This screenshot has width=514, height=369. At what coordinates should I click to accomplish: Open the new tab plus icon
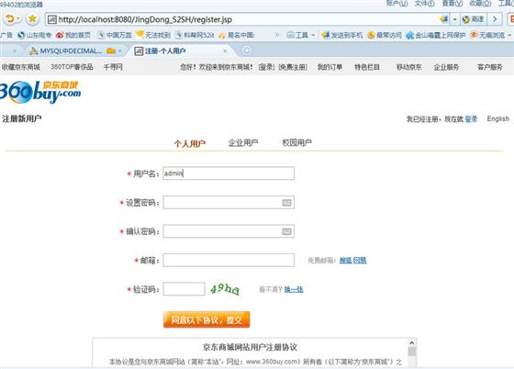click(247, 50)
